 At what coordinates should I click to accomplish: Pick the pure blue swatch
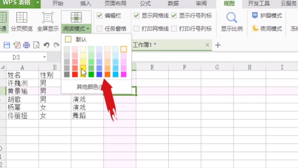tap(99, 74)
